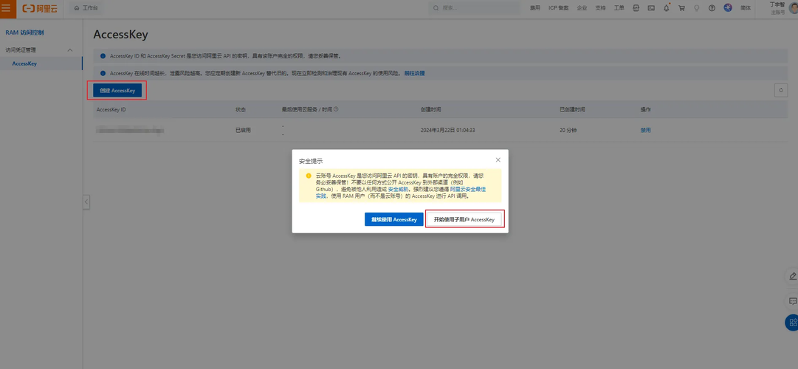
Task: Open the blue grid floating icon
Action: (792, 323)
